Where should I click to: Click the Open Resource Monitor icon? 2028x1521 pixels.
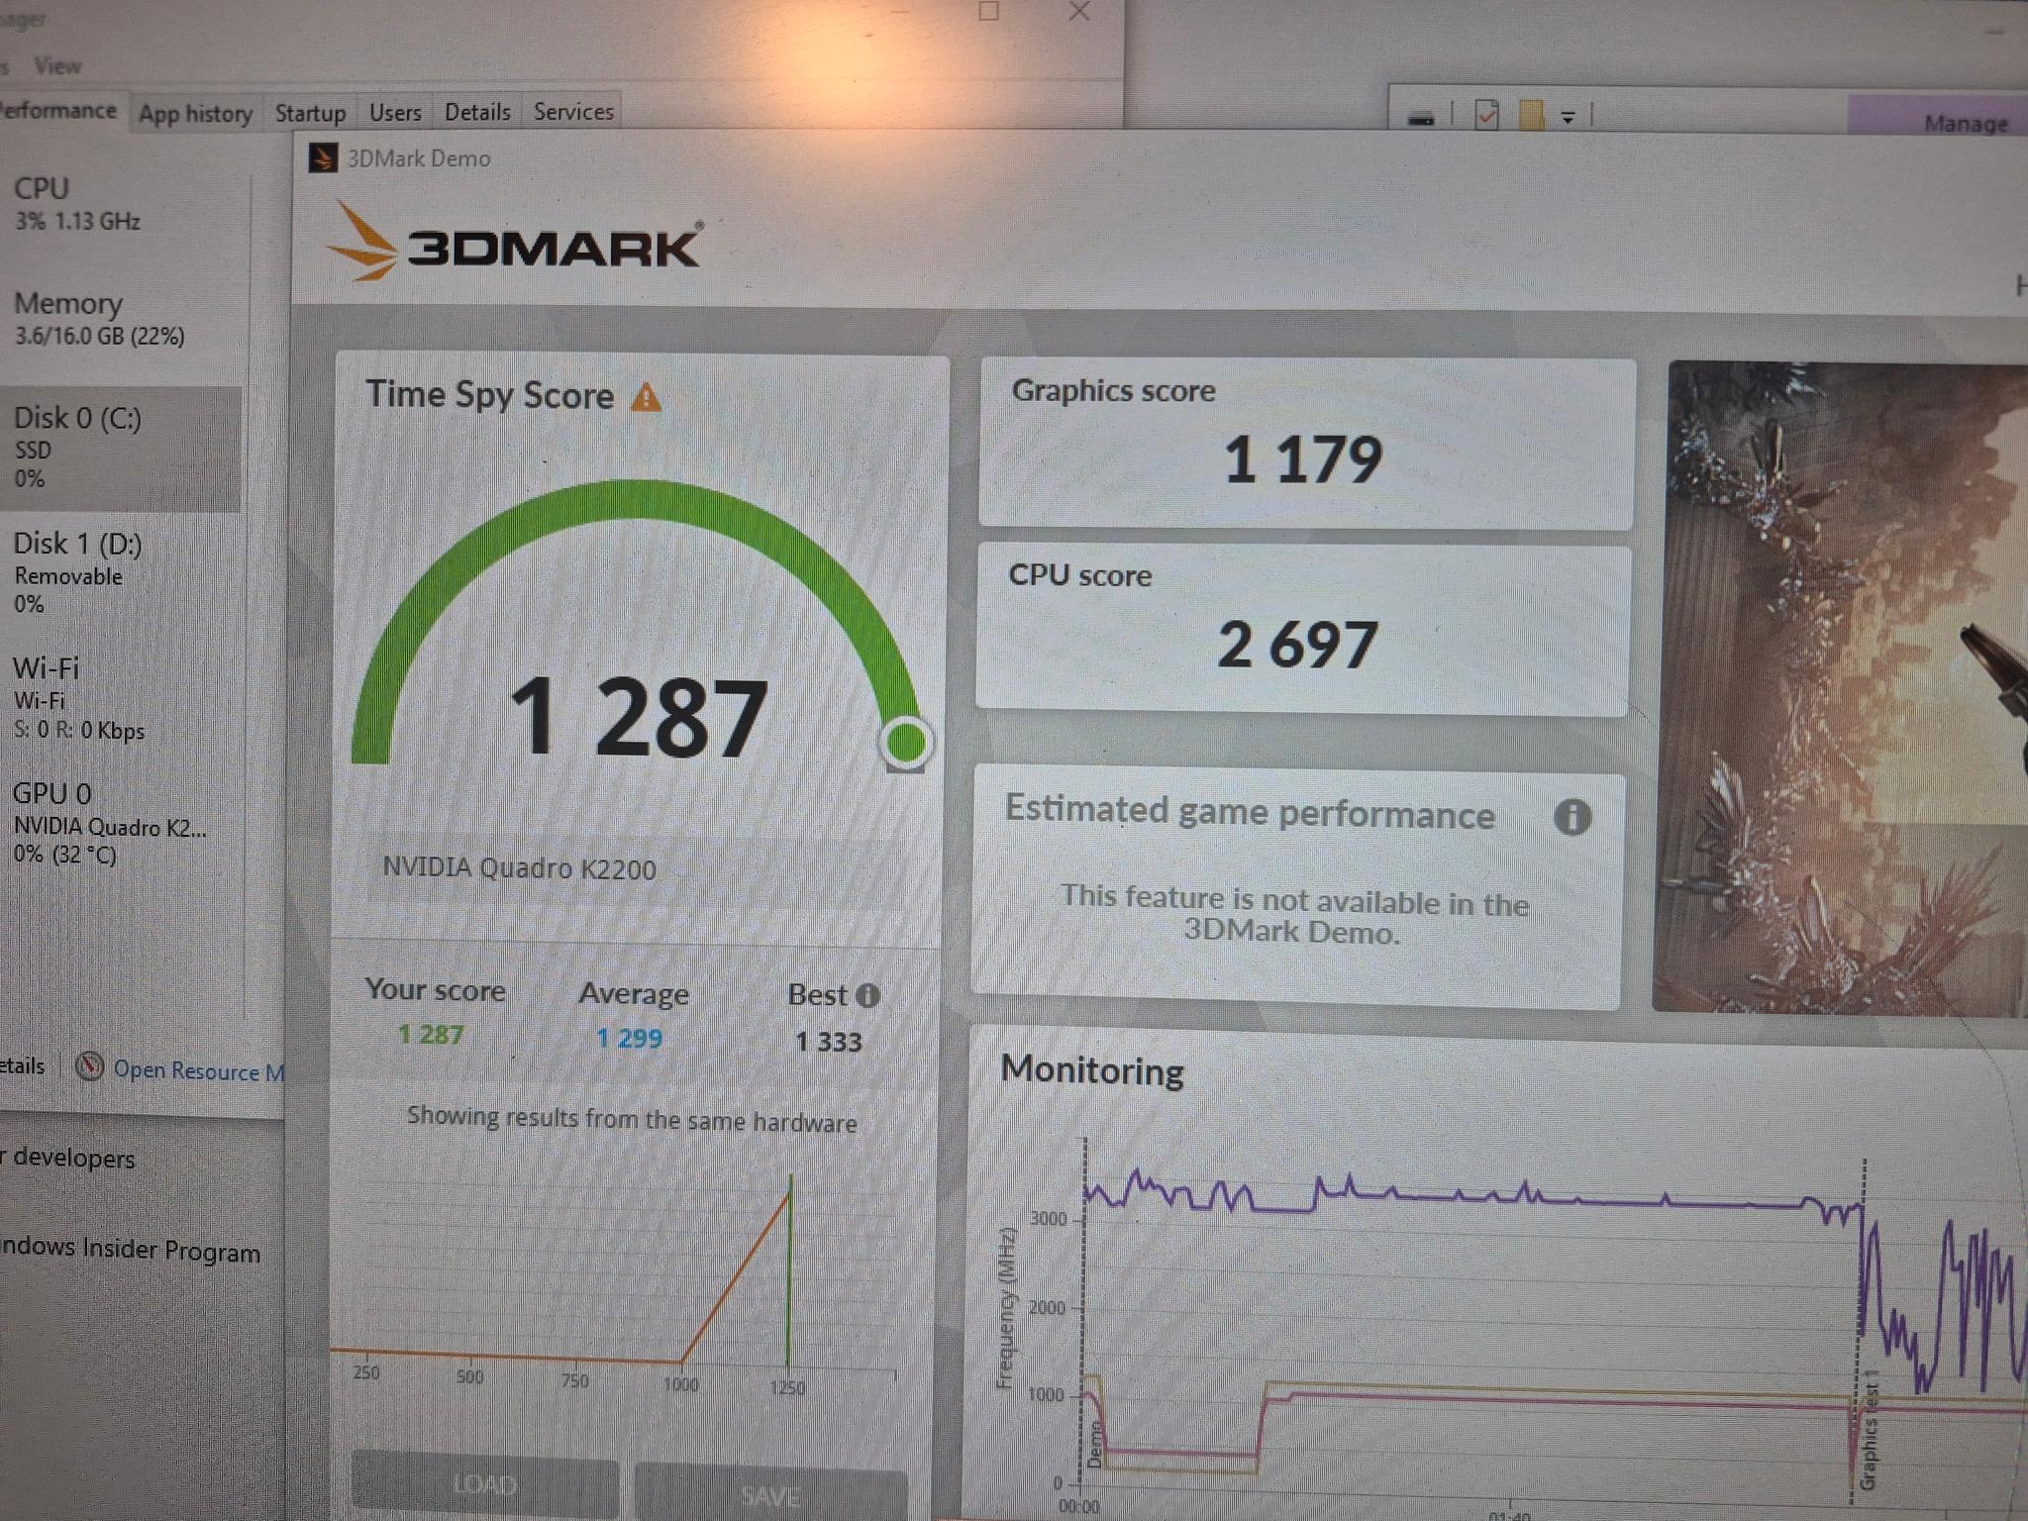(x=90, y=1066)
